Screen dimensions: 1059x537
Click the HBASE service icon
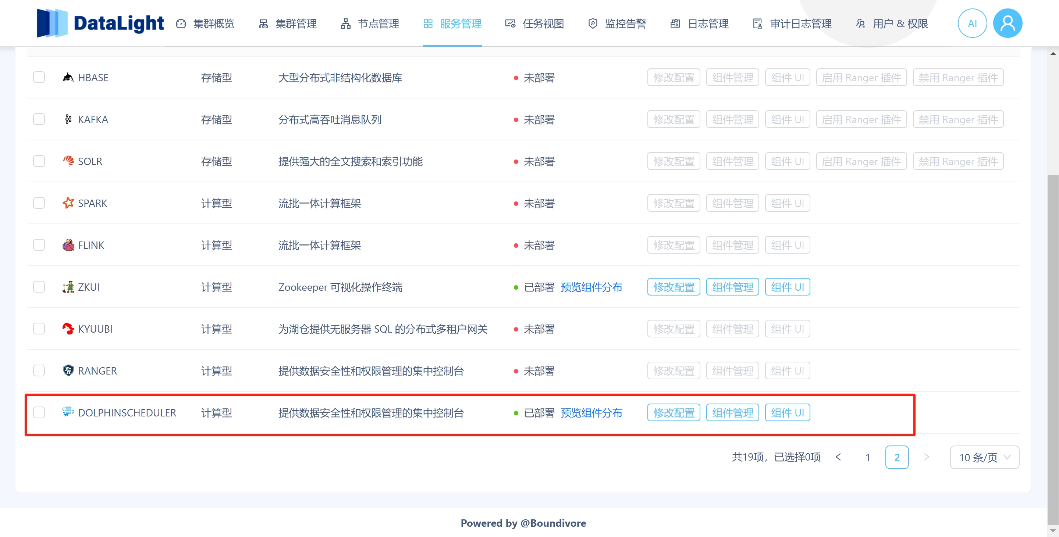68,77
